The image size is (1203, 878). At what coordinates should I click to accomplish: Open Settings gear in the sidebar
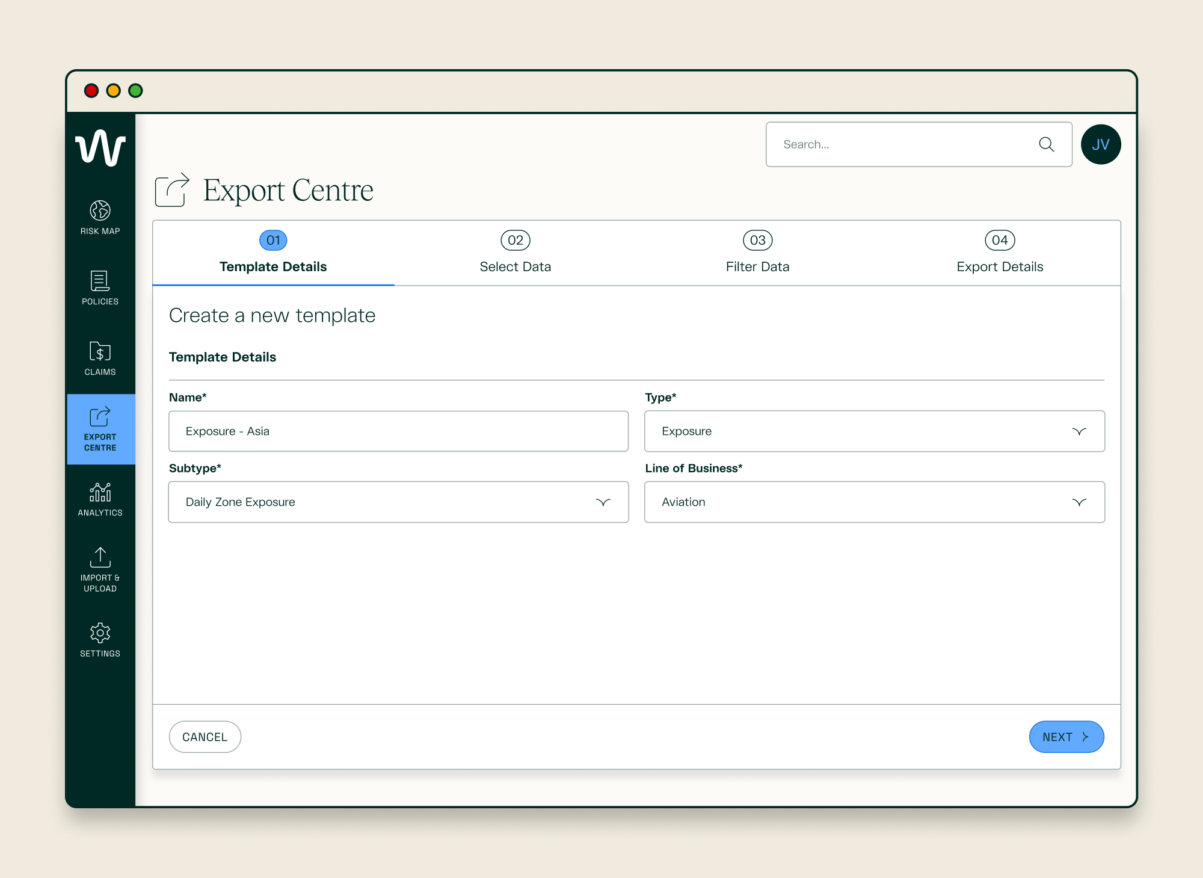100,633
